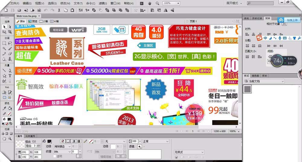Click the fill color swatch in Properties
Image resolution: width=302 pixels, height=162 pixels.
49,141
